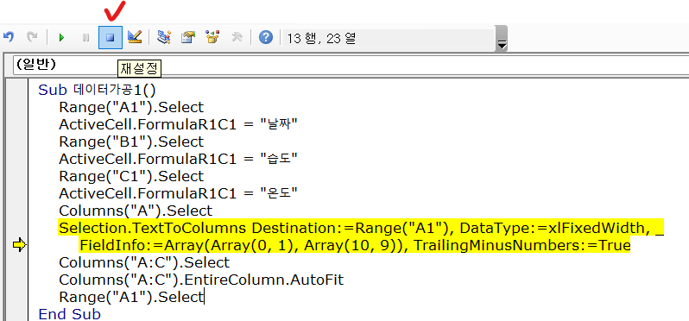689x321 pixels.
Task: Click the Columns("A").Select line
Action: coord(136,211)
